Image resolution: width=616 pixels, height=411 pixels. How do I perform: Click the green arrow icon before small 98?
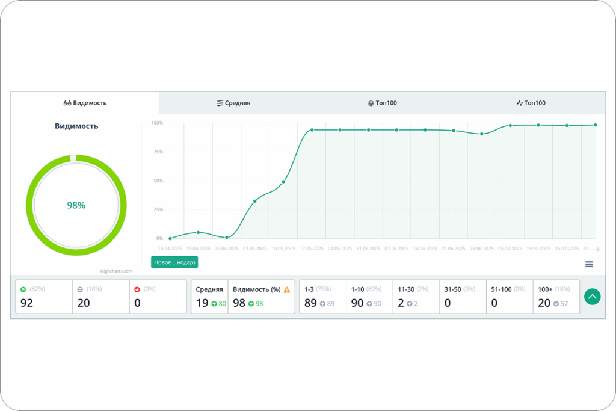251,304
